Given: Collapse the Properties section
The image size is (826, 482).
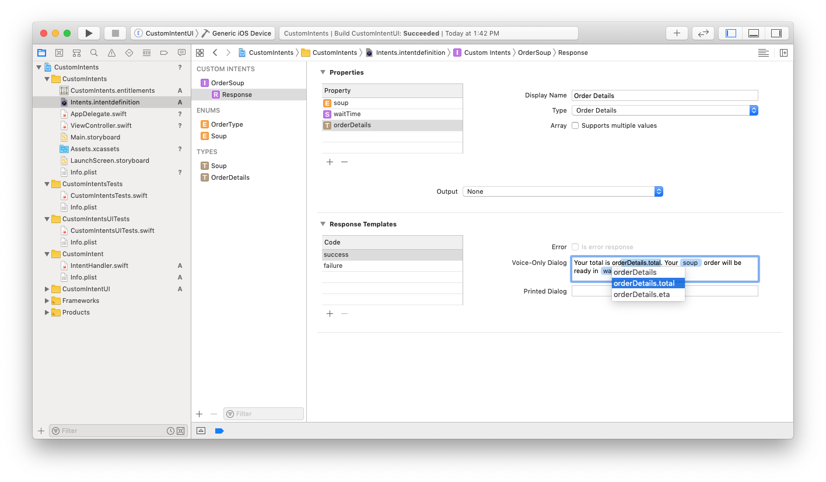Looking at the screenshot, I should [323, 72].
